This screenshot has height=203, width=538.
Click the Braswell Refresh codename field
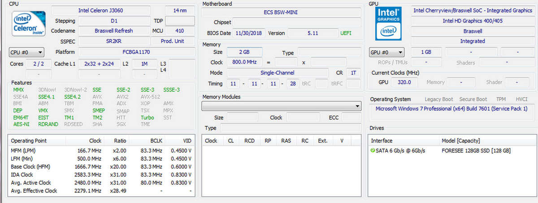pos(114,31)
